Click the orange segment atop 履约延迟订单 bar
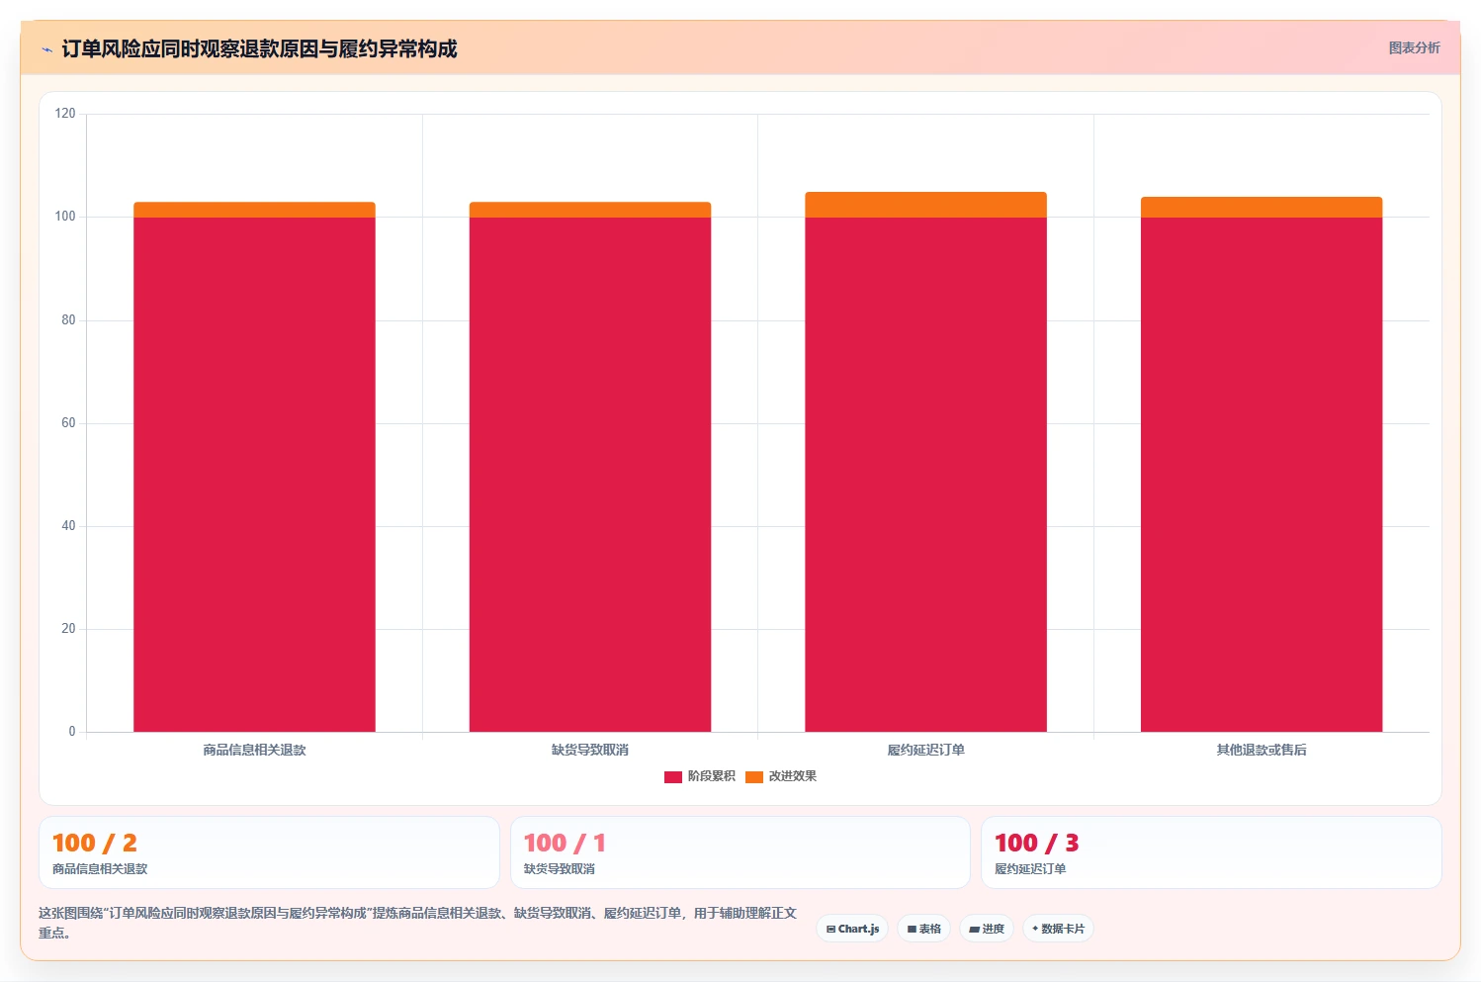1481x982 pixels. click(925, 205)
